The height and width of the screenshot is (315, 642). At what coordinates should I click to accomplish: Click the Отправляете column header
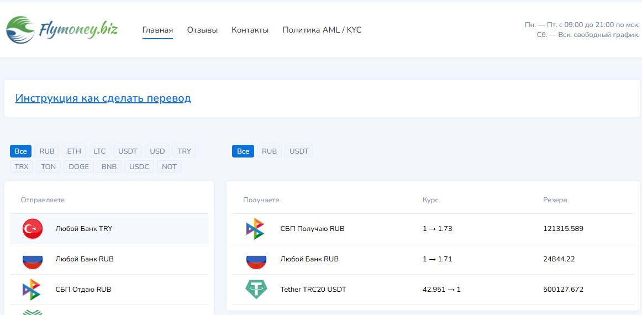pos(43,200)
